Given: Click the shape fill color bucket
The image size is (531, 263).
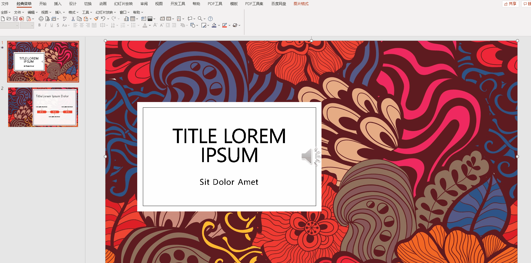Looking at the screenshot, I should 214,25.
